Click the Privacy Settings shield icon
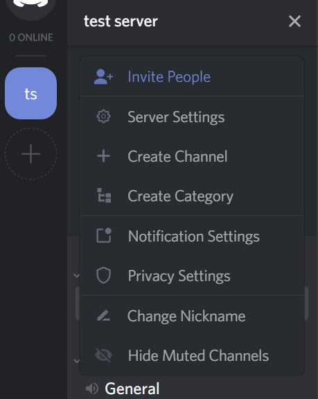The image size is (318, 399). pos(104,275)
